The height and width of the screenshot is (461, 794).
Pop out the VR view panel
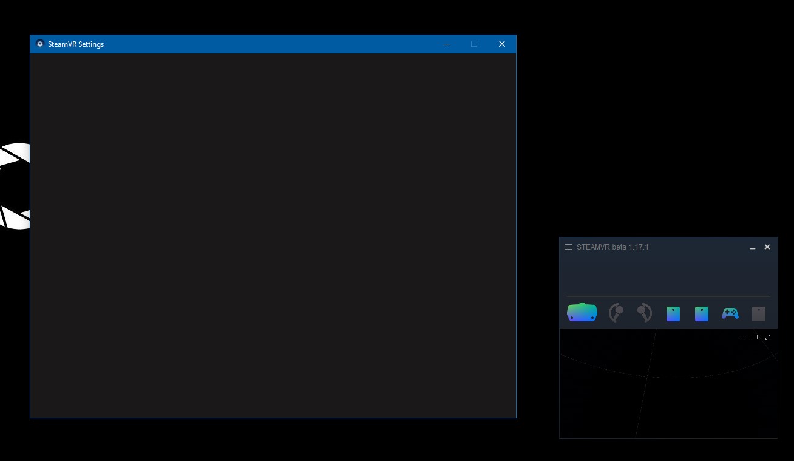click(x=755, y=338)
